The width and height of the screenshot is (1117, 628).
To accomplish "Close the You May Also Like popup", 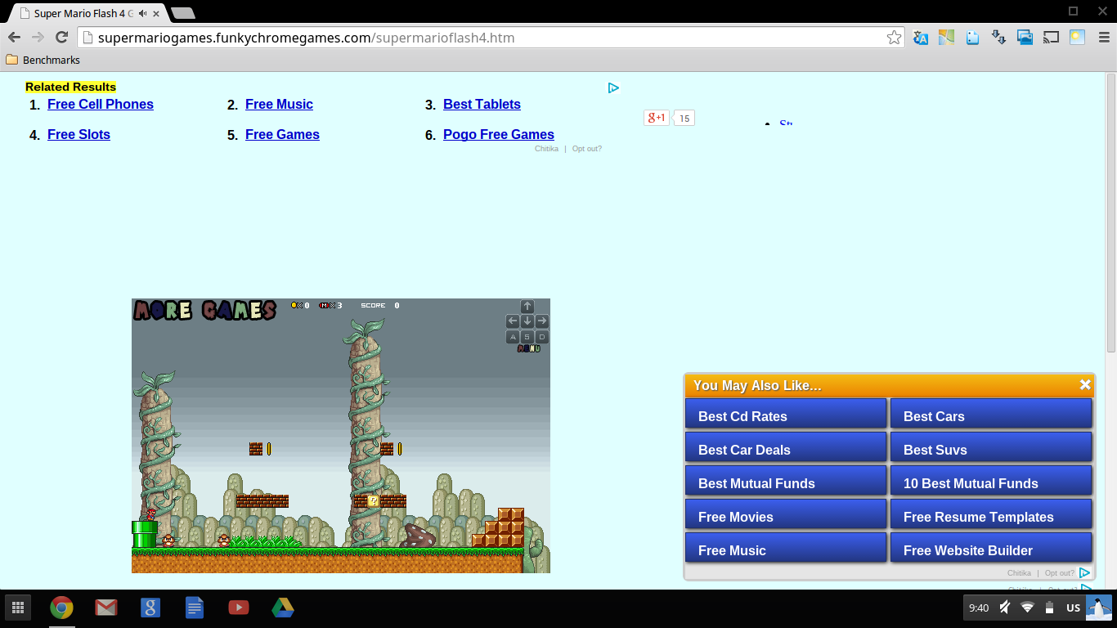I will pyautogui.click(x=1085, y=384).
